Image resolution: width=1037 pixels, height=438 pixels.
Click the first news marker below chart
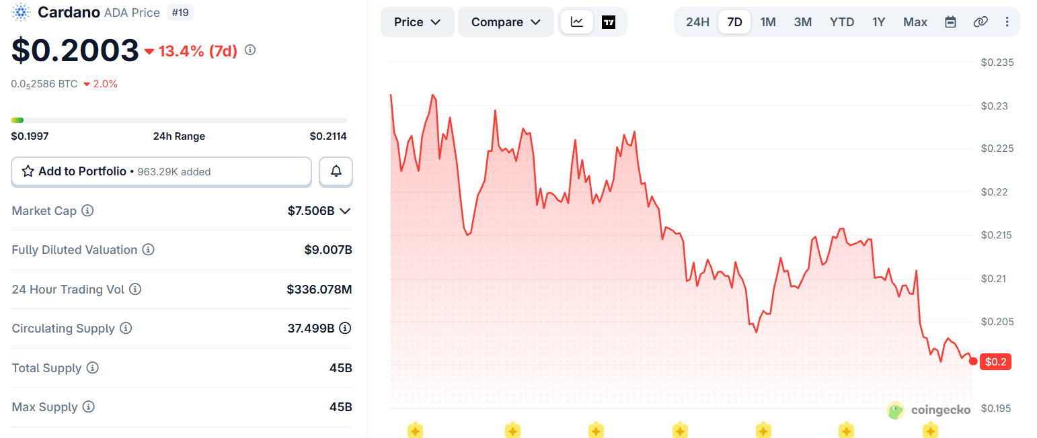tap(415, 430)
